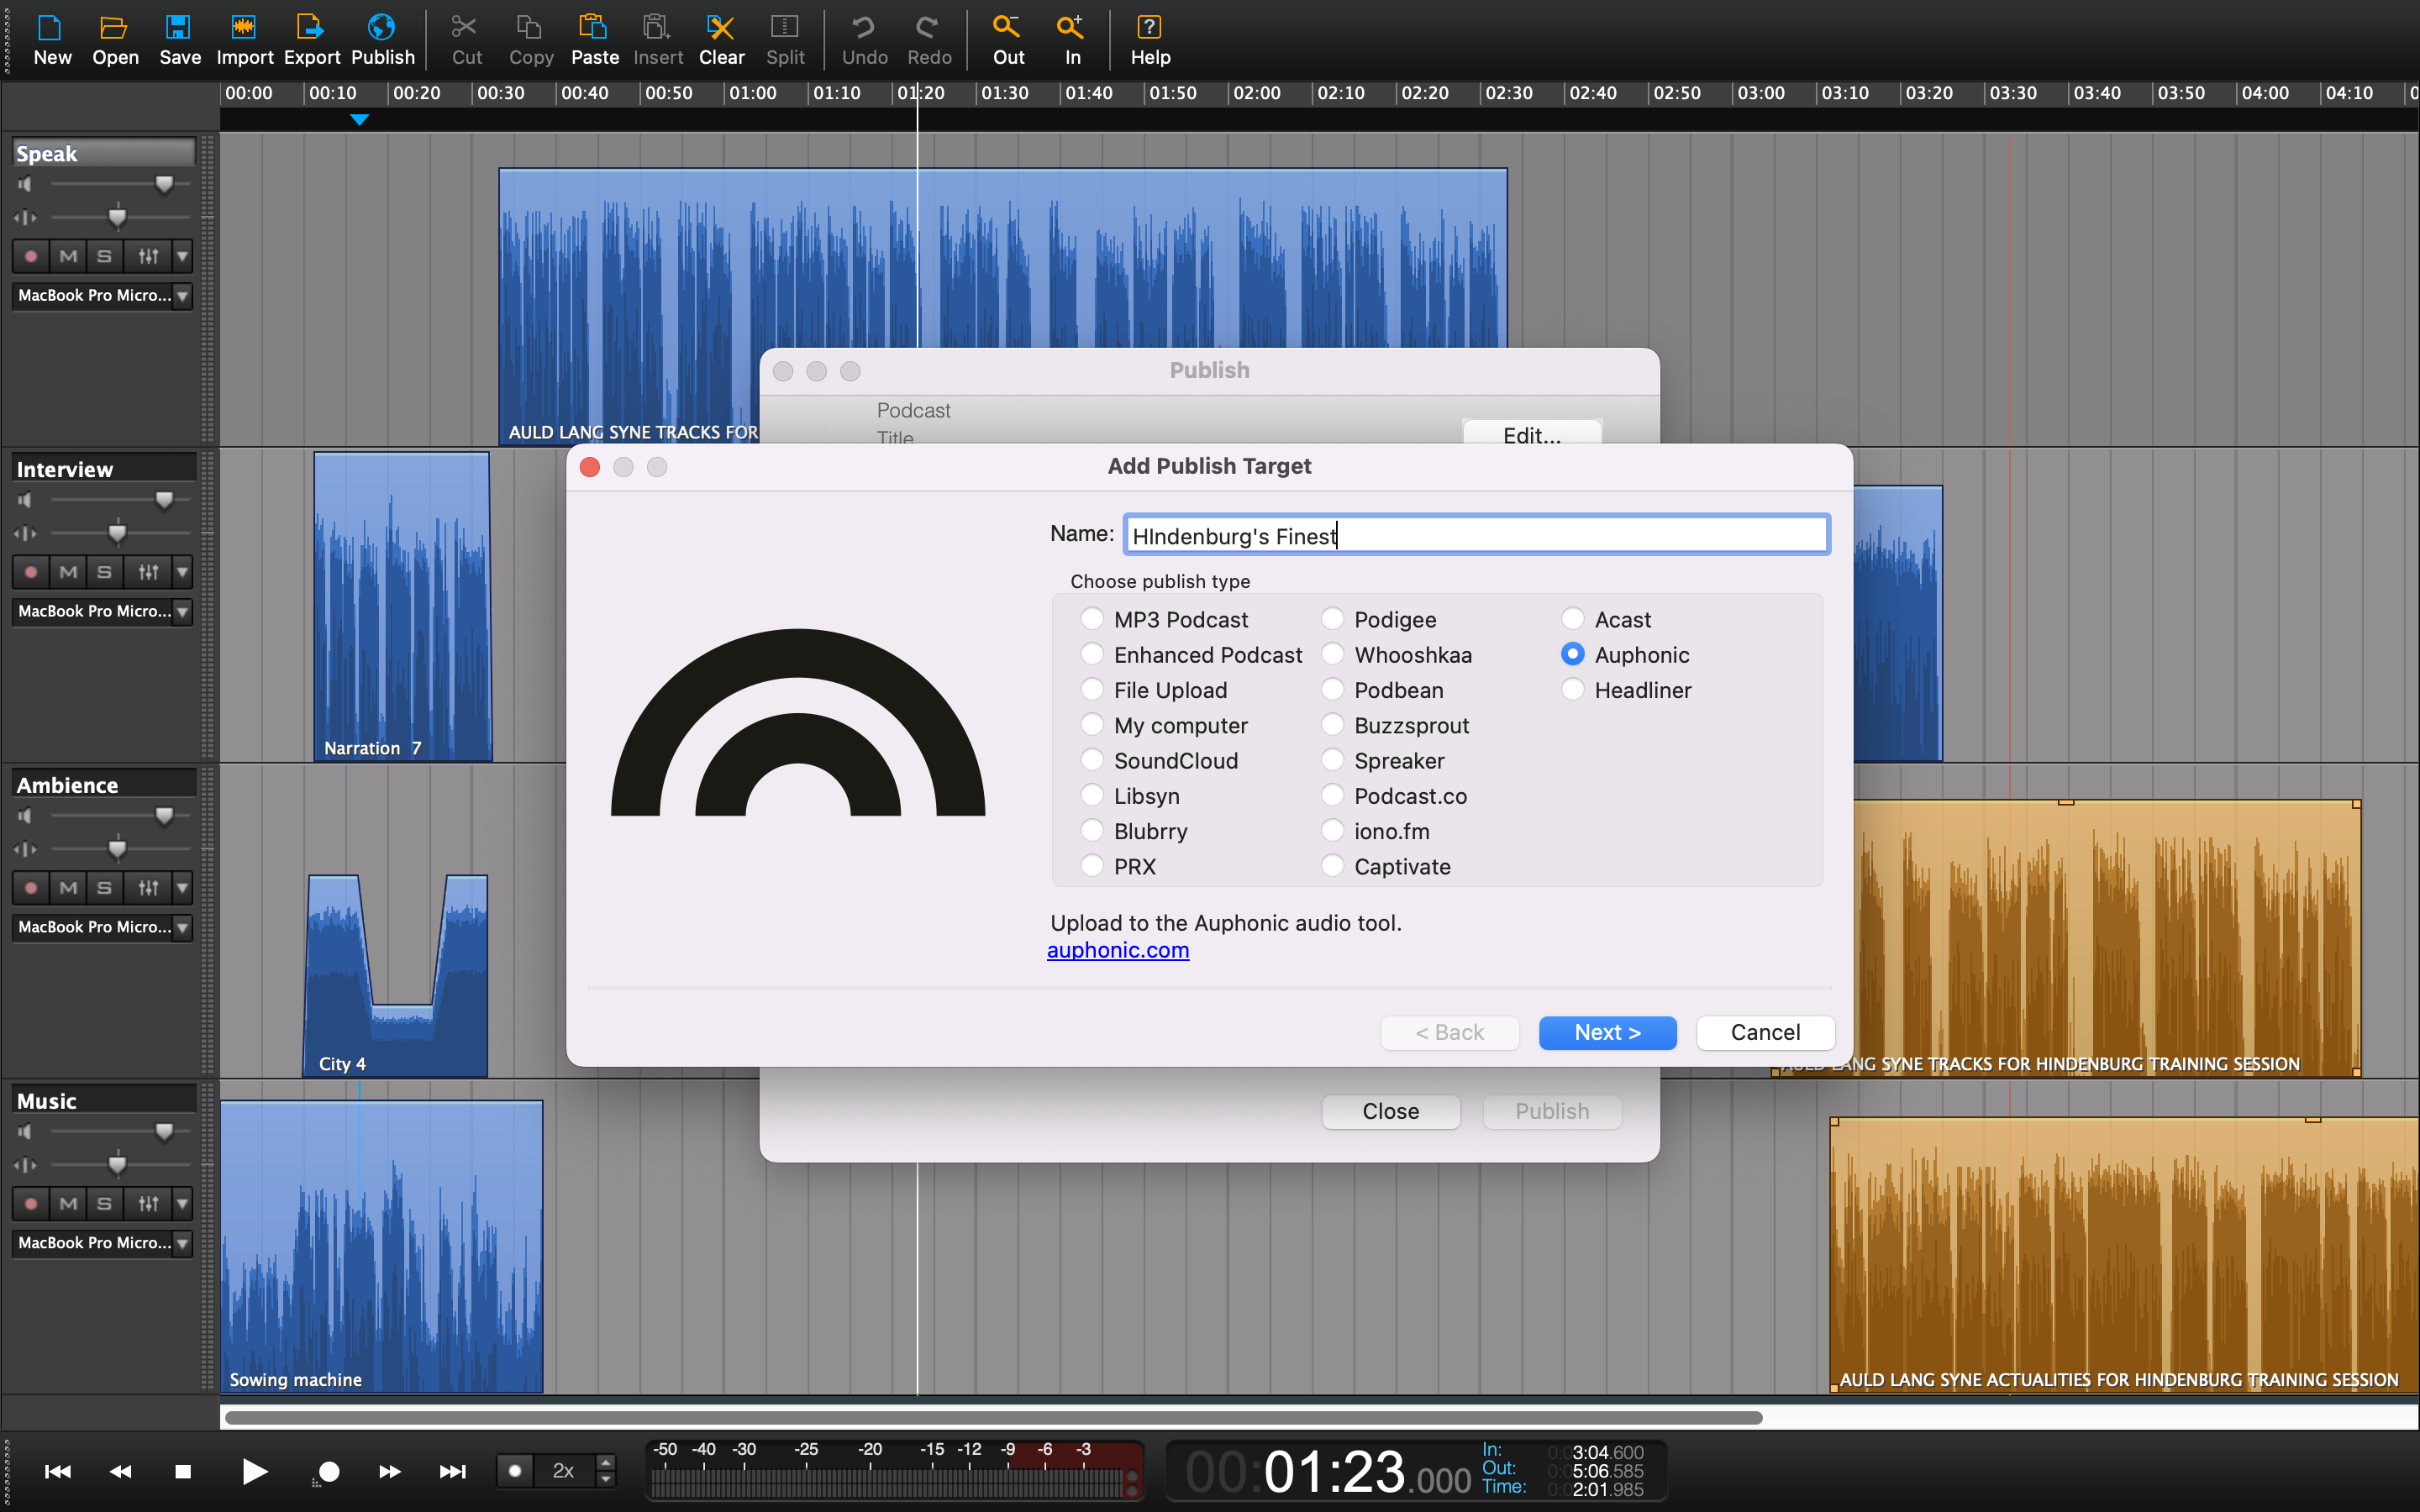This screenshot has height=1512, width=2420.
Task: Click the Copy toolbar icon
Action: coord(530,40)
